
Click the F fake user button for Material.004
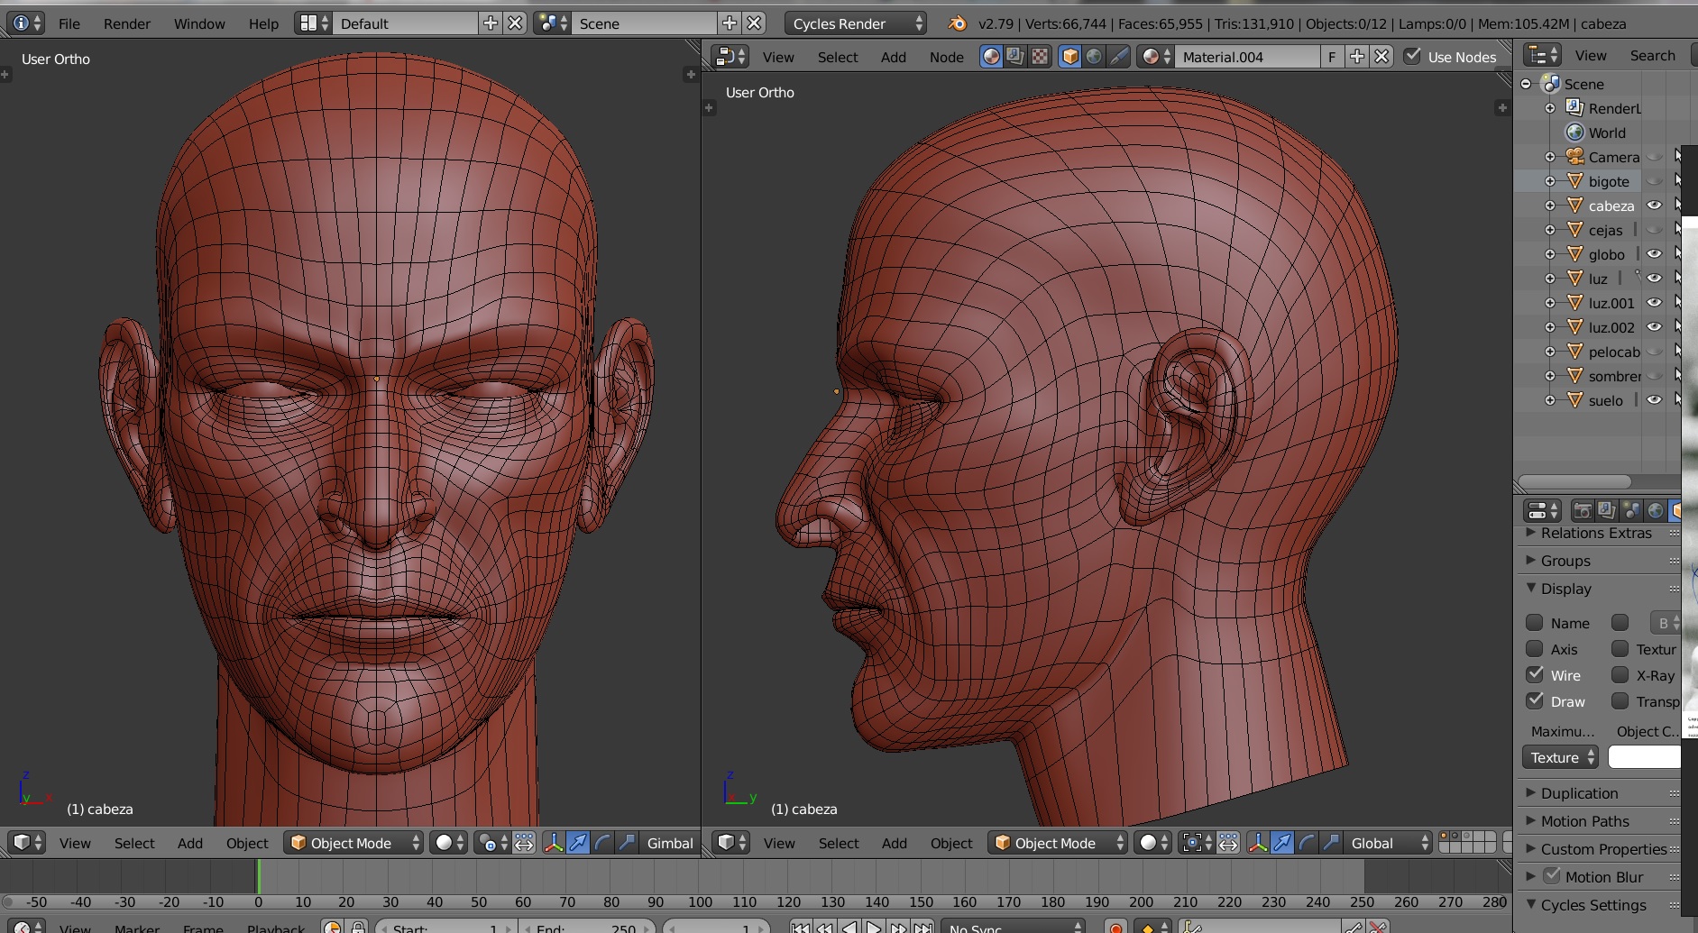point(1332,57)
